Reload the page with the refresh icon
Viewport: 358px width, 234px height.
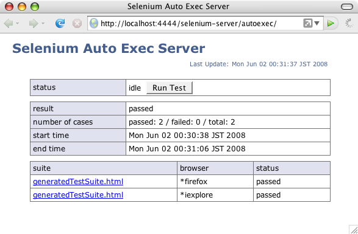click(60, 23)
